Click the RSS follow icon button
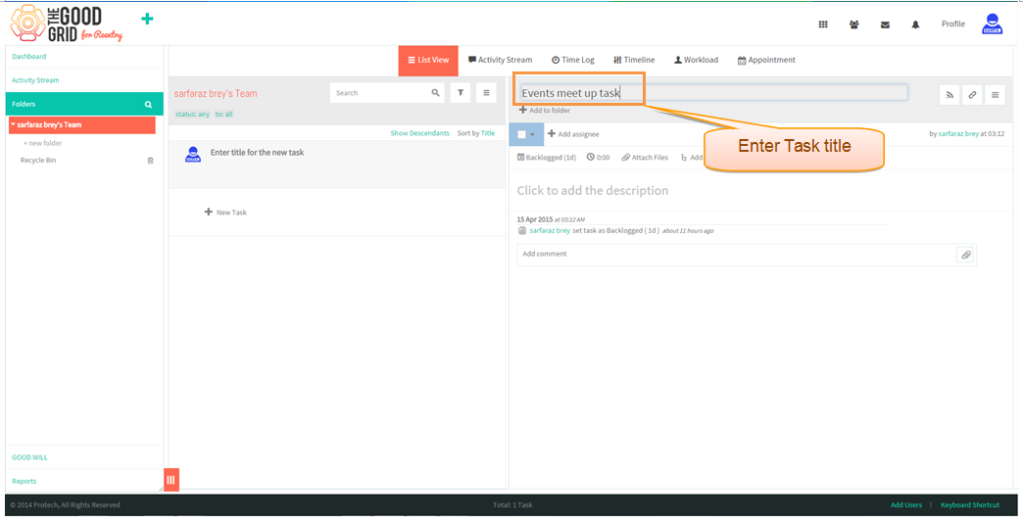 [950, 95]
